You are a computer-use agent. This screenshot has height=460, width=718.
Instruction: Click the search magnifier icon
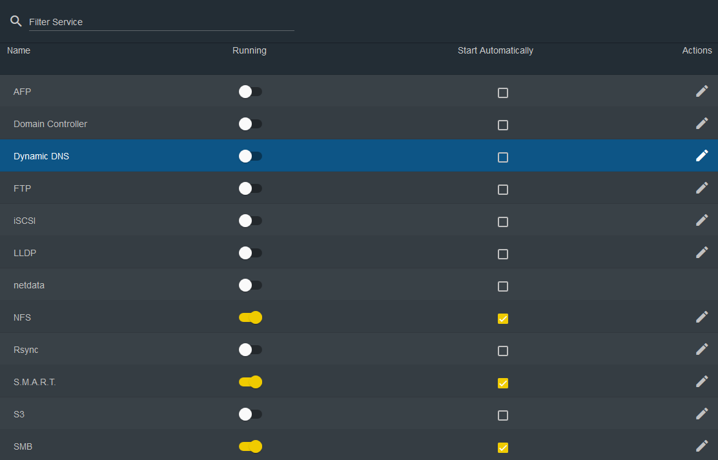pos(16,21)
